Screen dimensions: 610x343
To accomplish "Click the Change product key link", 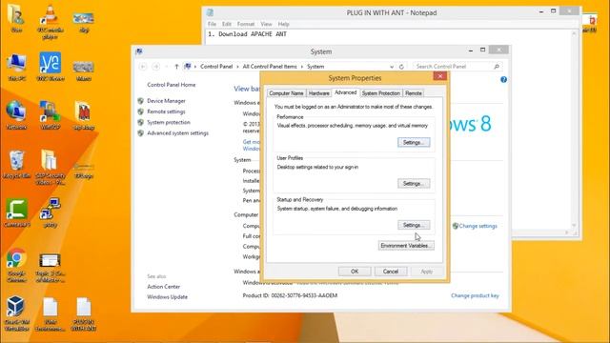I will tap(475, 295).
